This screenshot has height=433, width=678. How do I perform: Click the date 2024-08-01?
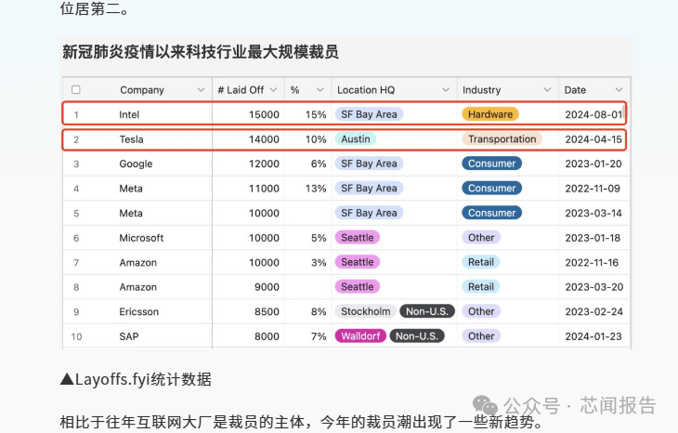(593, 114)
